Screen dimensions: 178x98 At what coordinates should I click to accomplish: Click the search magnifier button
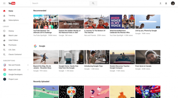93,3
